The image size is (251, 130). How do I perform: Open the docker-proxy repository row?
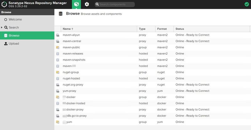[x=152, y=110]
